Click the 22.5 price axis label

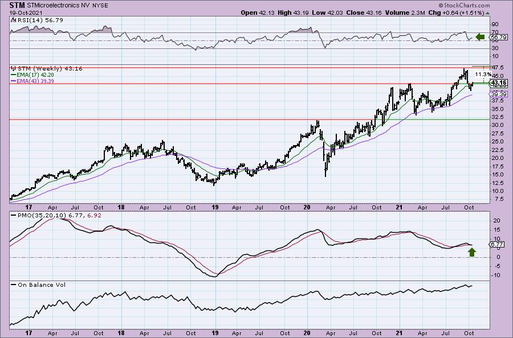[497, 150]
